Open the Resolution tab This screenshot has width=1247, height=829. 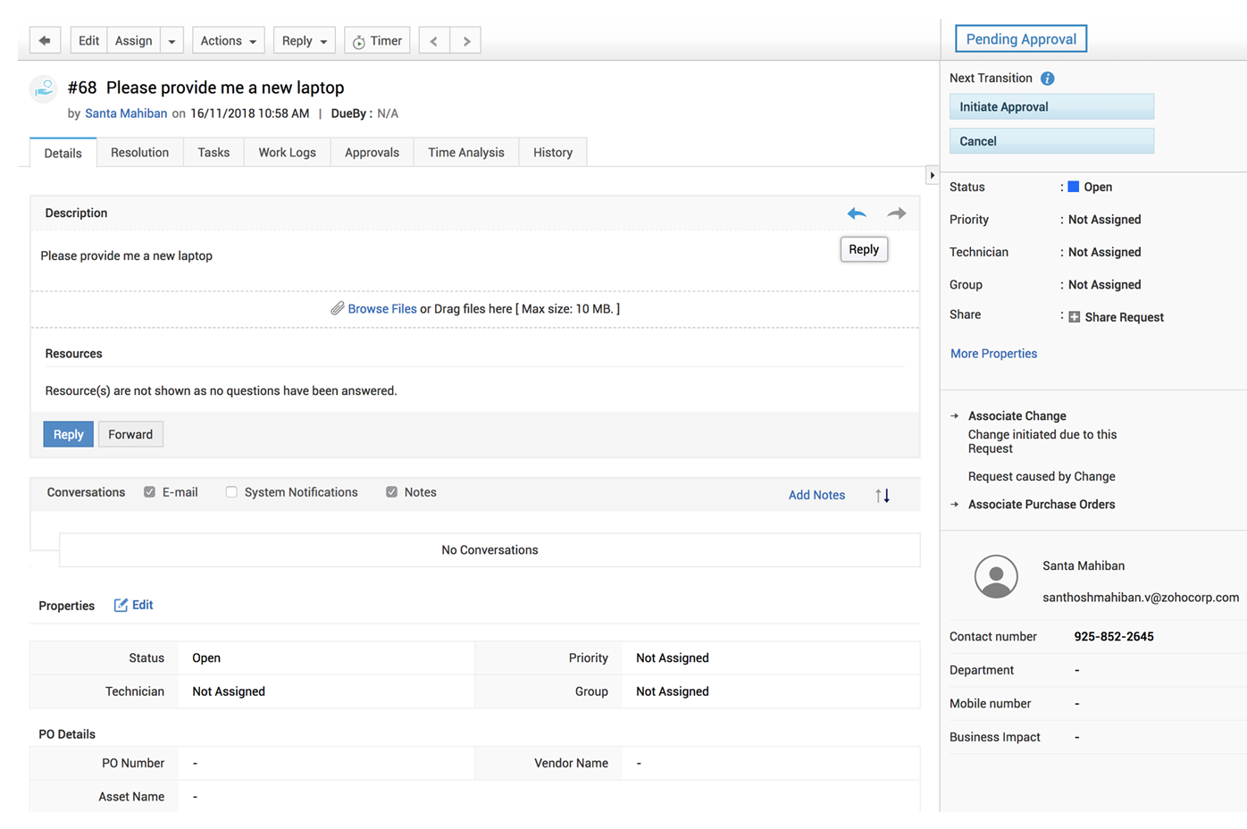coord(139,153)
